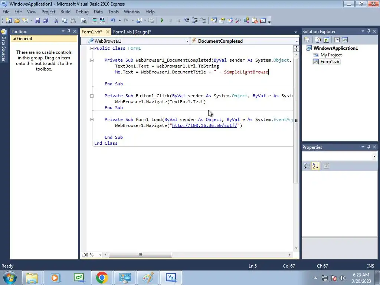The image size is (380, 285).
Task: Open the Data Sources side tab
Action: [x=4, y=46]
